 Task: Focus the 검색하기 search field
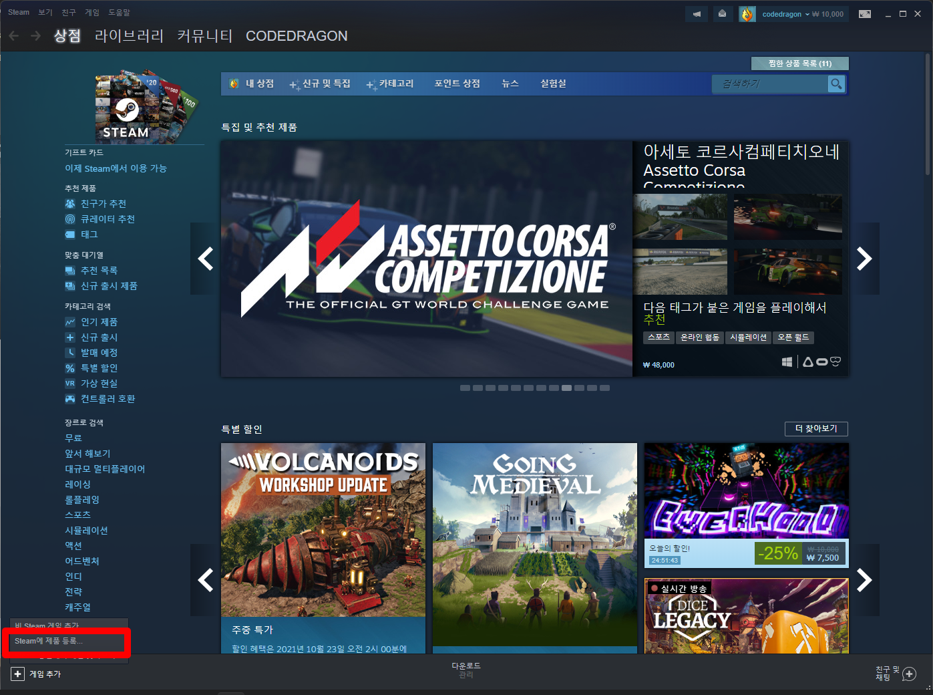tap(770, 84)
